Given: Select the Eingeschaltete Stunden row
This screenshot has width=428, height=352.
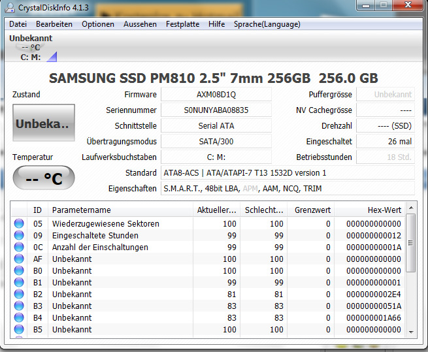Looking at the screenshot, I should pos(208,236).
